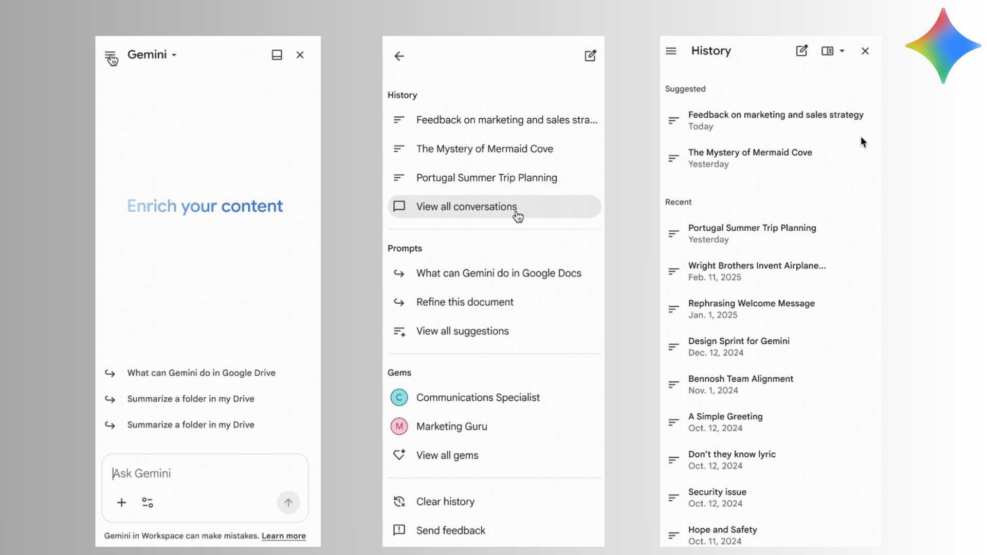
Task: Start new chat in middle panel
Action: (x=590, y=55)
